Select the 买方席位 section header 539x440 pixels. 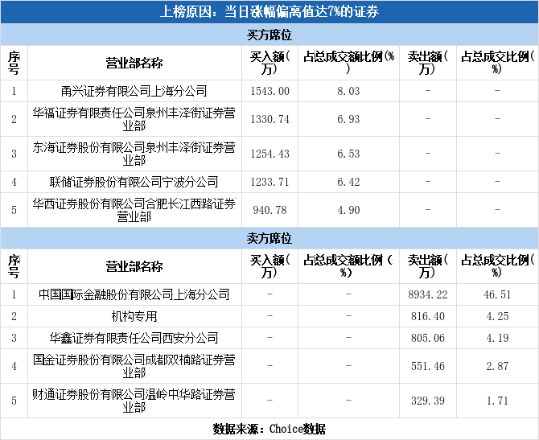269,35
